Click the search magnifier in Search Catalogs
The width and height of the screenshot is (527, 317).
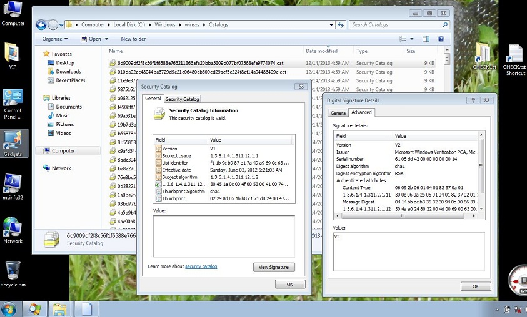pos(445,24)
